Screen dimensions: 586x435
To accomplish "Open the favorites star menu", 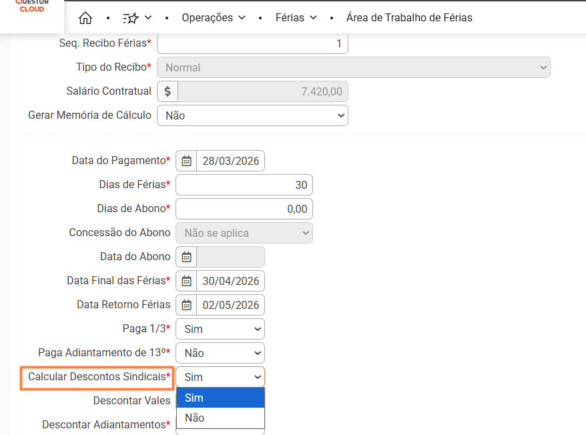I will point(137,18).
